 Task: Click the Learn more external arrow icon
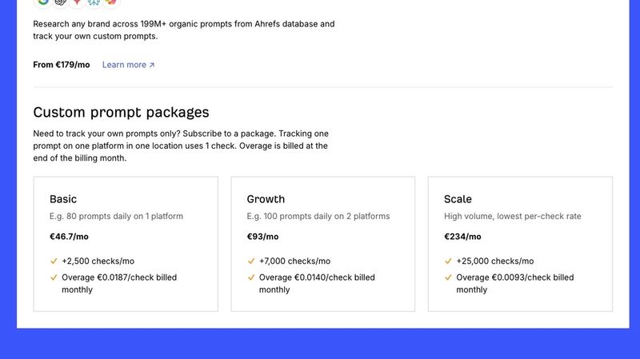click(152, 65)
